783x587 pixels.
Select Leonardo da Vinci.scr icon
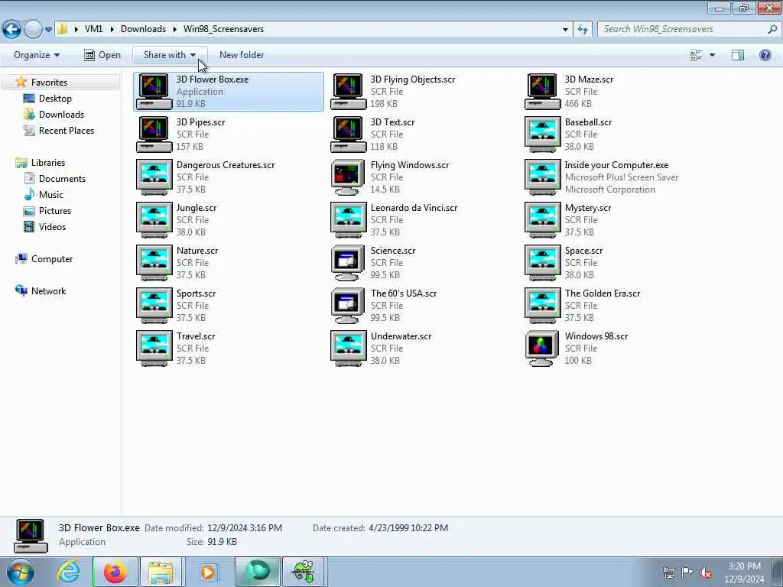(x=348, y=220)
